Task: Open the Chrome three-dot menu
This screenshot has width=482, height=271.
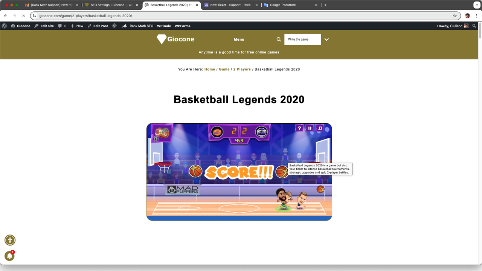Action: coord(476,16)
